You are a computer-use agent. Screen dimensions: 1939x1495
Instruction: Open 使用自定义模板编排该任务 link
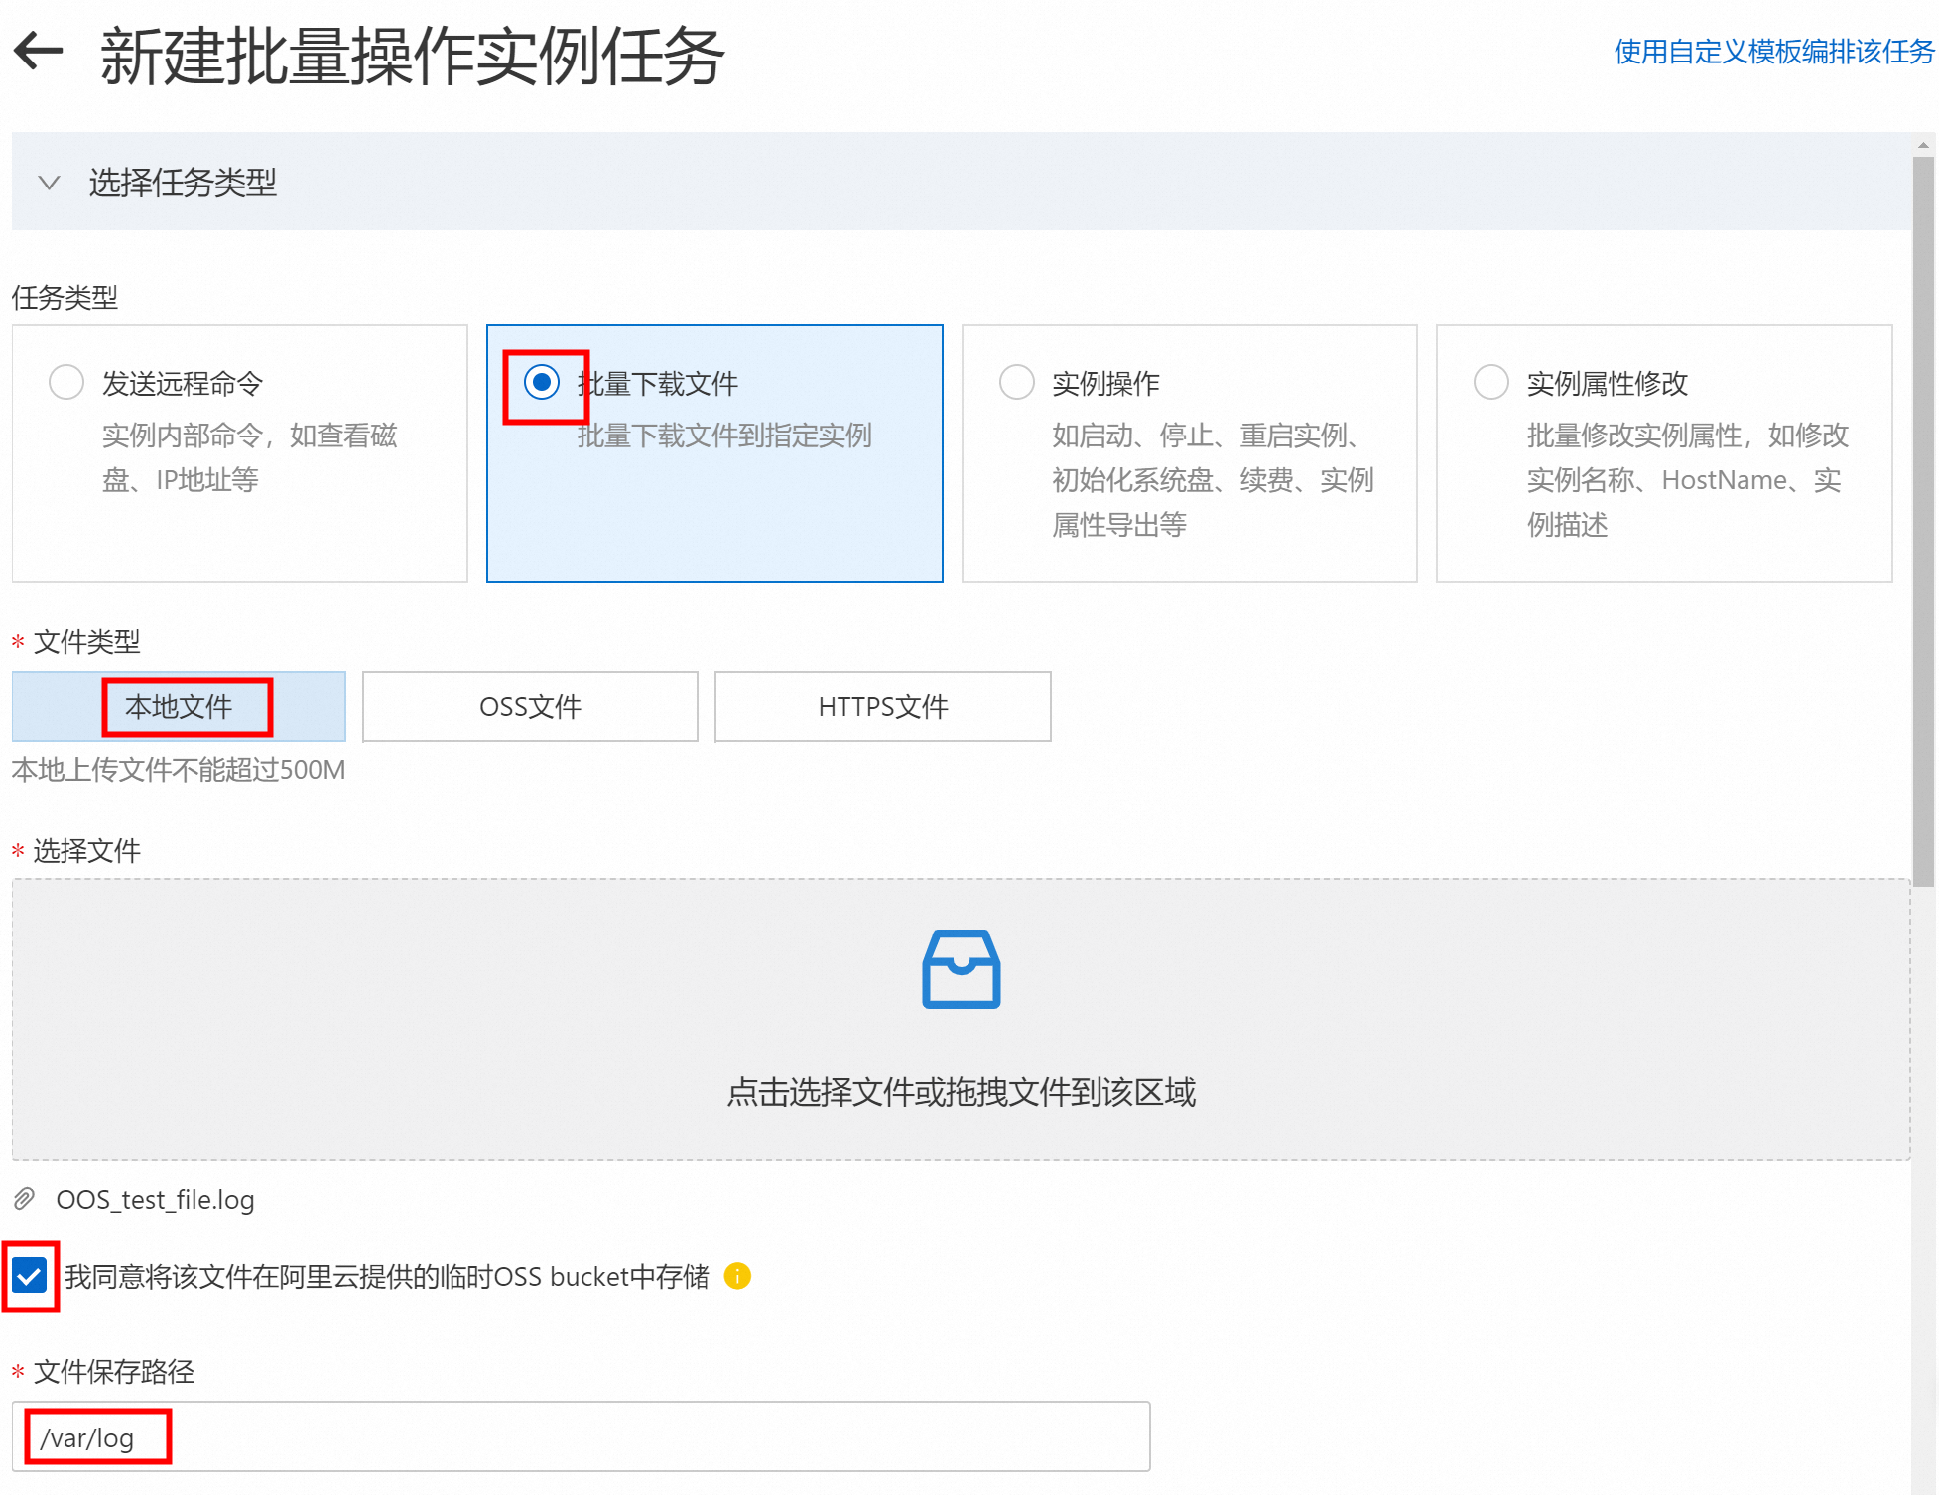1773,52
